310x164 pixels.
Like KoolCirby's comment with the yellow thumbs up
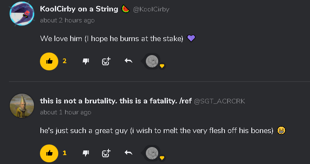point(49,61)
